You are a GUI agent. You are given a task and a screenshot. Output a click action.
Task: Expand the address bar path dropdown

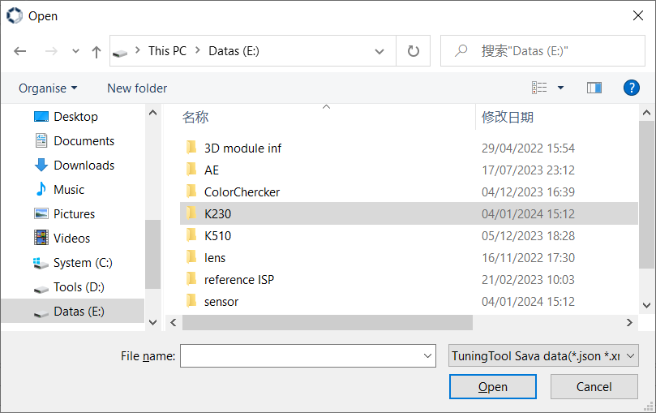tap(379, 51)
